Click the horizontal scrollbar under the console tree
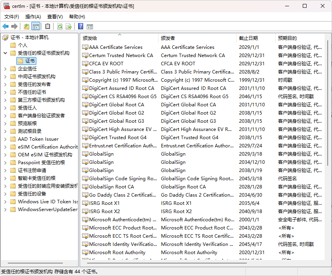 point(36,263)
